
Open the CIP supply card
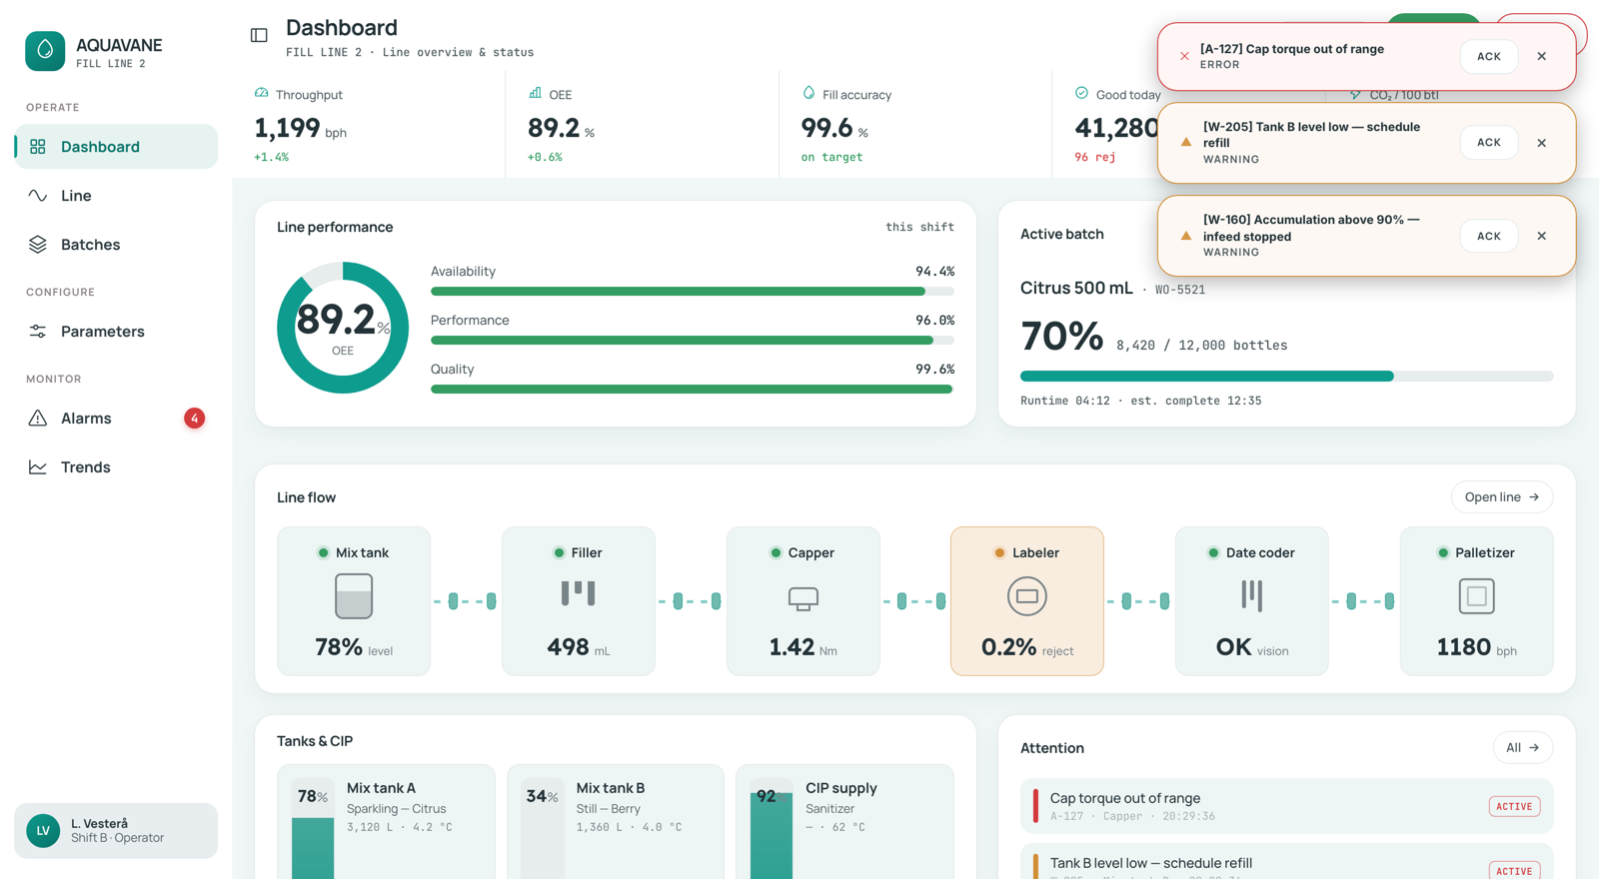pyautogui.click(x=845, y=822)
